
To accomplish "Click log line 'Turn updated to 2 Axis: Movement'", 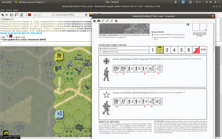I will click(24, 40).
